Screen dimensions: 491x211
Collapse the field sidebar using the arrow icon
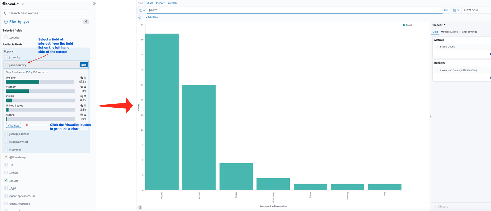94,3
